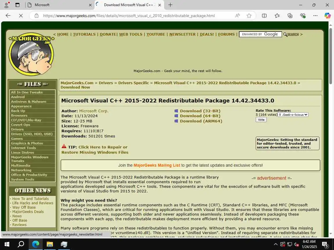Close the Download Microsoft Visual C++ tab
334x250 pixels.
tap(159, 5)
